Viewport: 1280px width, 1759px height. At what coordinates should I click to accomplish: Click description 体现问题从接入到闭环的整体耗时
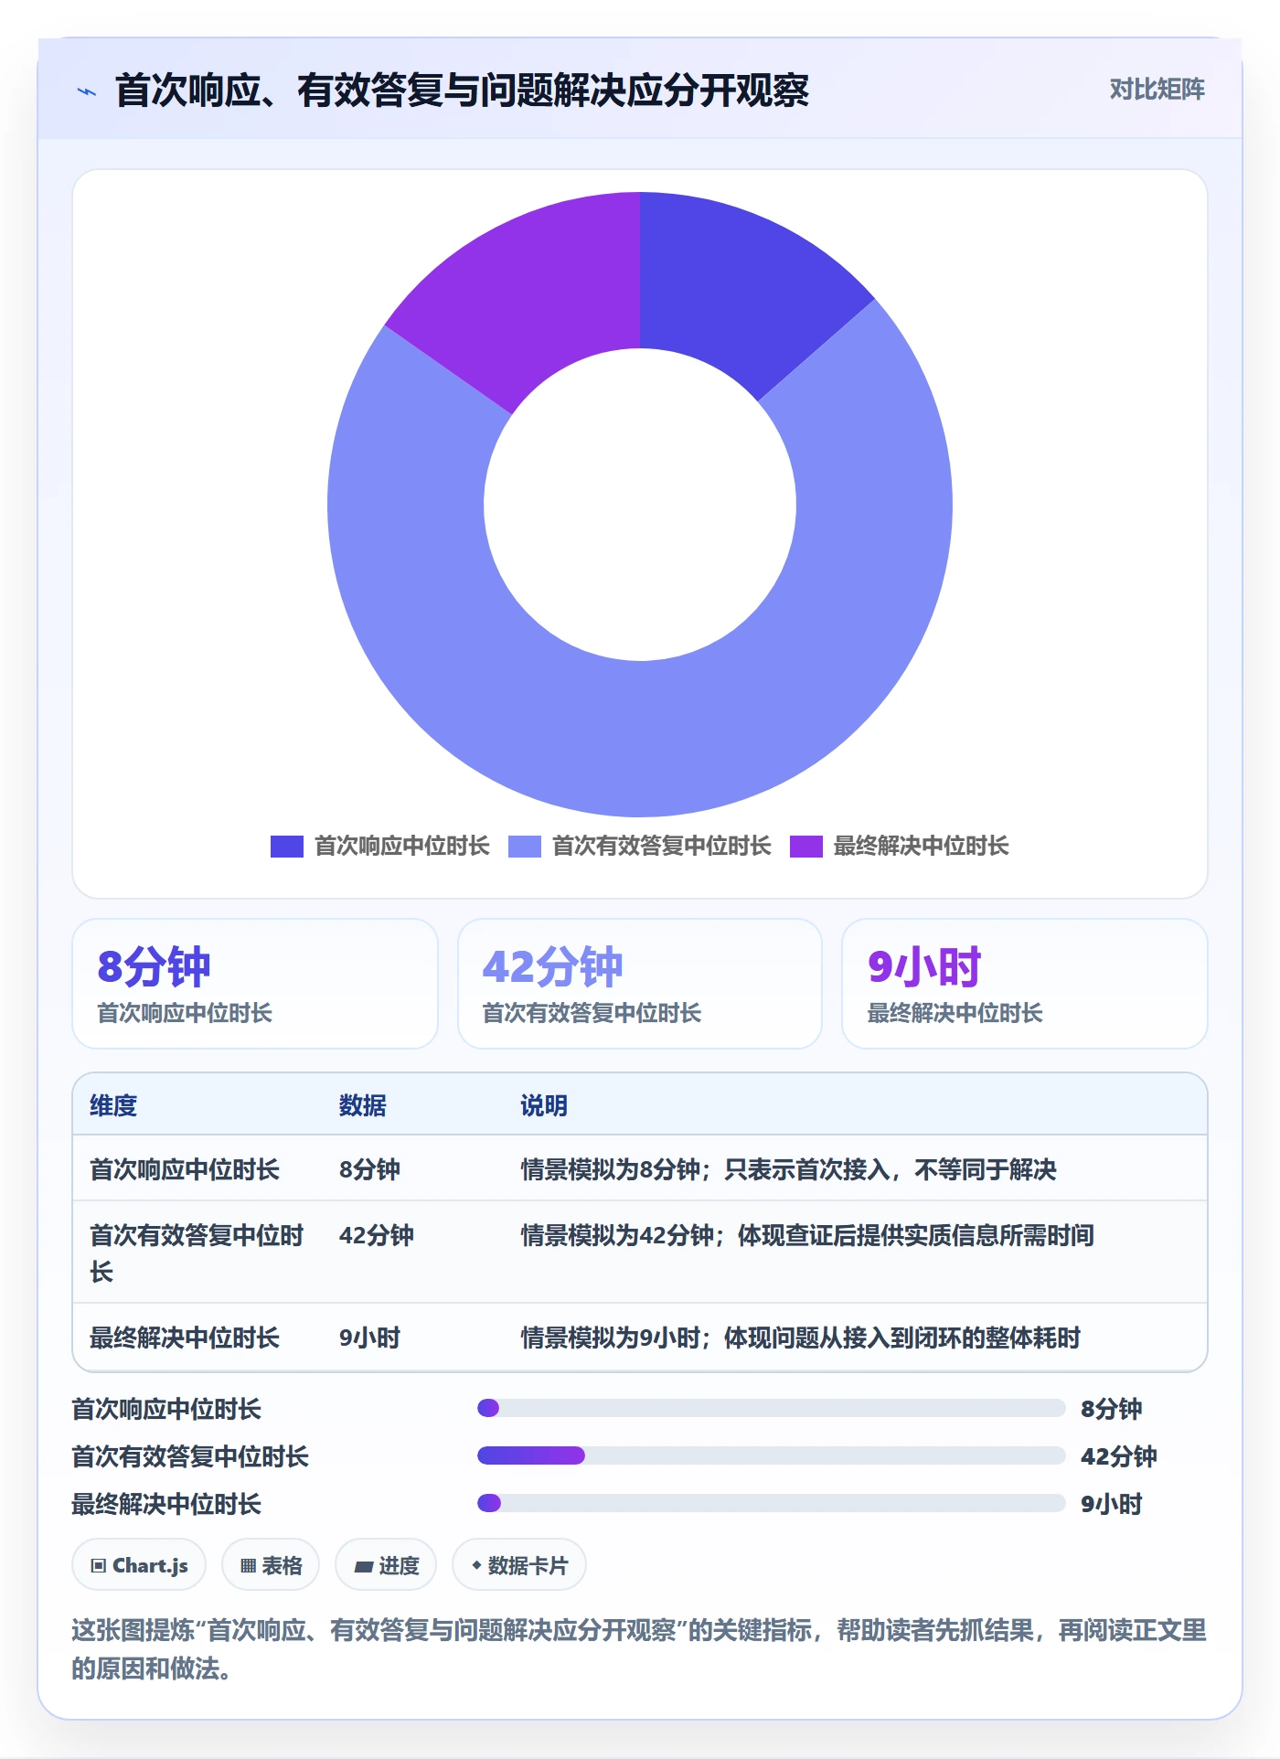902,1338
